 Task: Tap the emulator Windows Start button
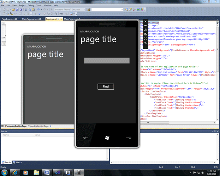tap(107, 138)
